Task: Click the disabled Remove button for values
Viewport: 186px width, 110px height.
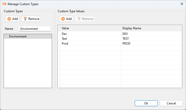Action: click(x=85, y=19)
